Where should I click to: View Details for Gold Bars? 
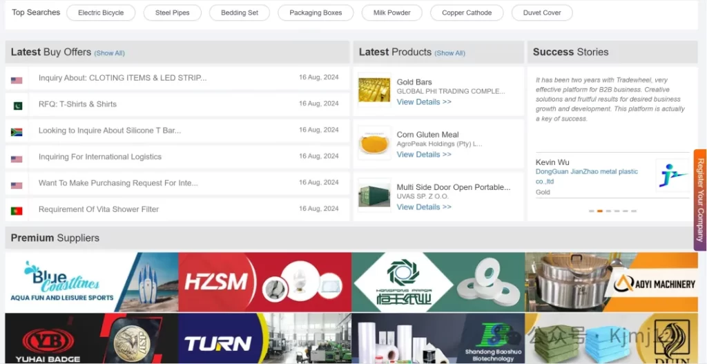424,102
